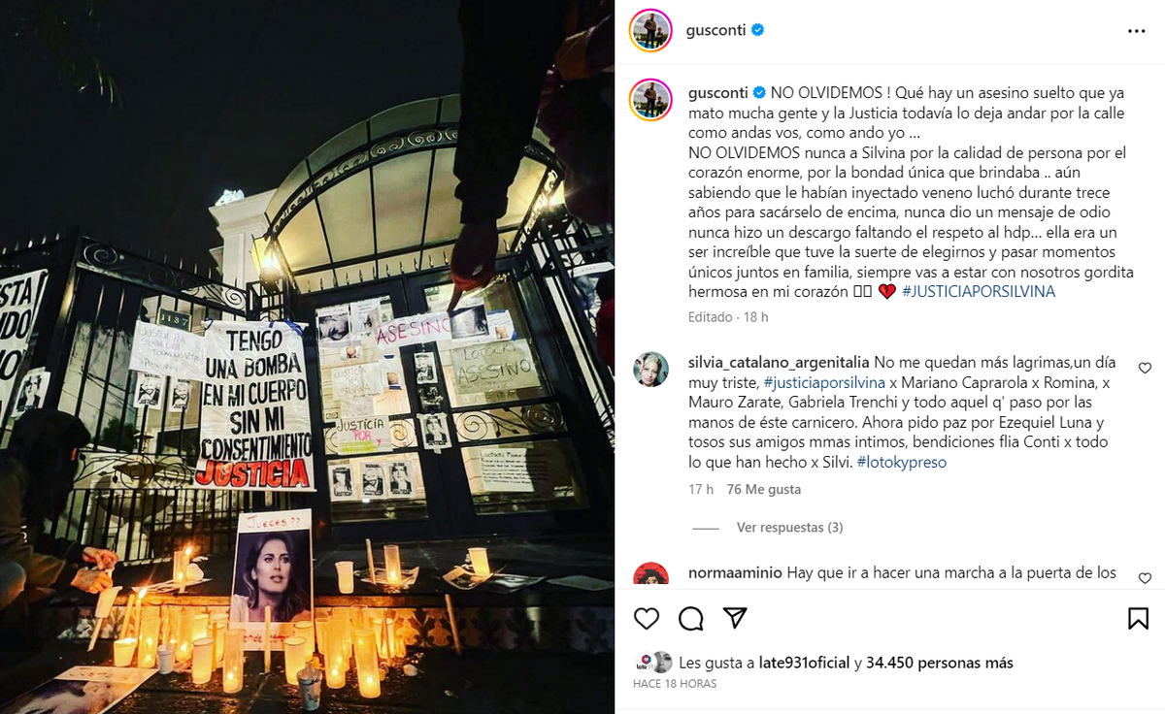Image resolution: width=1165 pixels, height=714 pixels.
Task: Save the post with the bookmark icon
Action: [x=1138, y=619]
